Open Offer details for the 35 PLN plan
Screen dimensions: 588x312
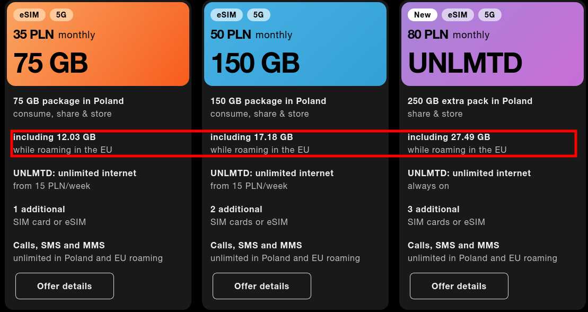[64, 286]
